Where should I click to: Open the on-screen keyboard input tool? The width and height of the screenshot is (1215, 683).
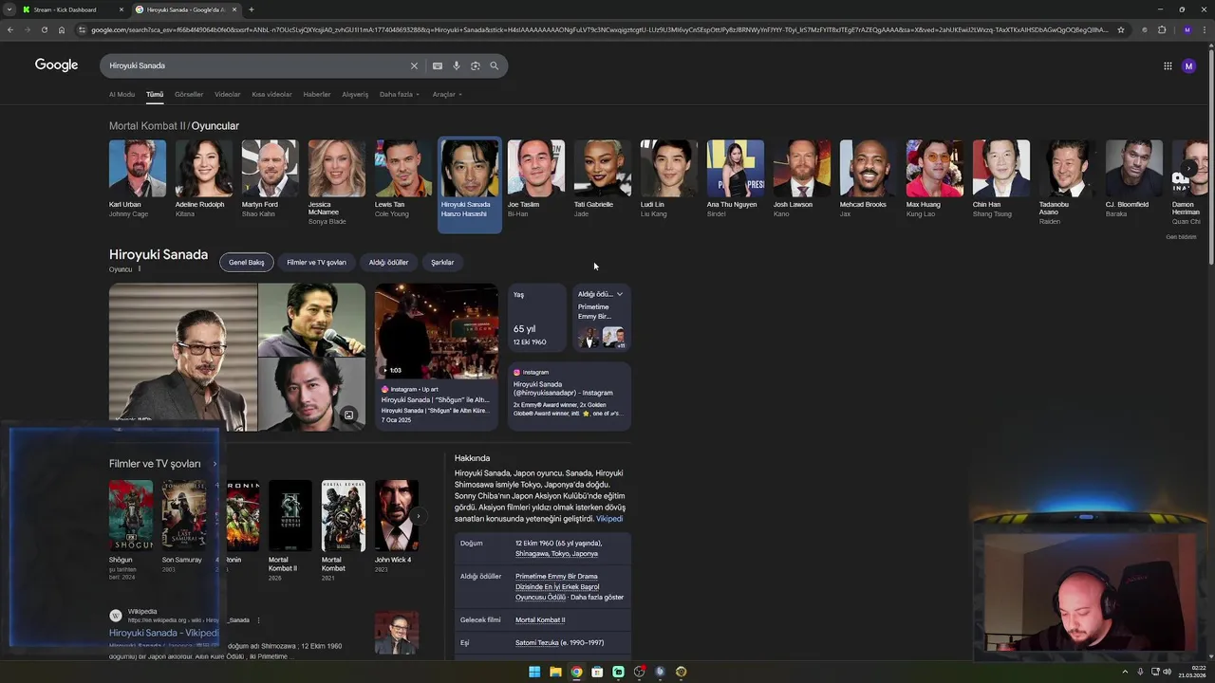pos(438,65)
